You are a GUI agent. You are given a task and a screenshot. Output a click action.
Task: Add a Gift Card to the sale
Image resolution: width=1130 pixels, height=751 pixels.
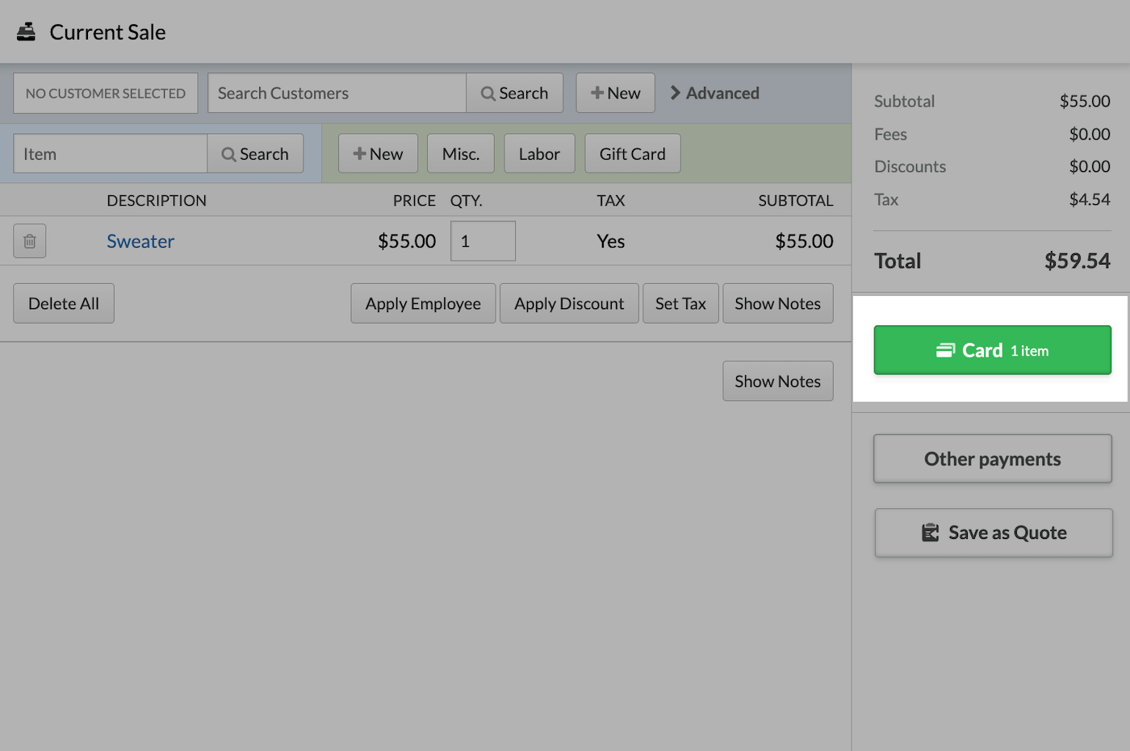[633, 154]
